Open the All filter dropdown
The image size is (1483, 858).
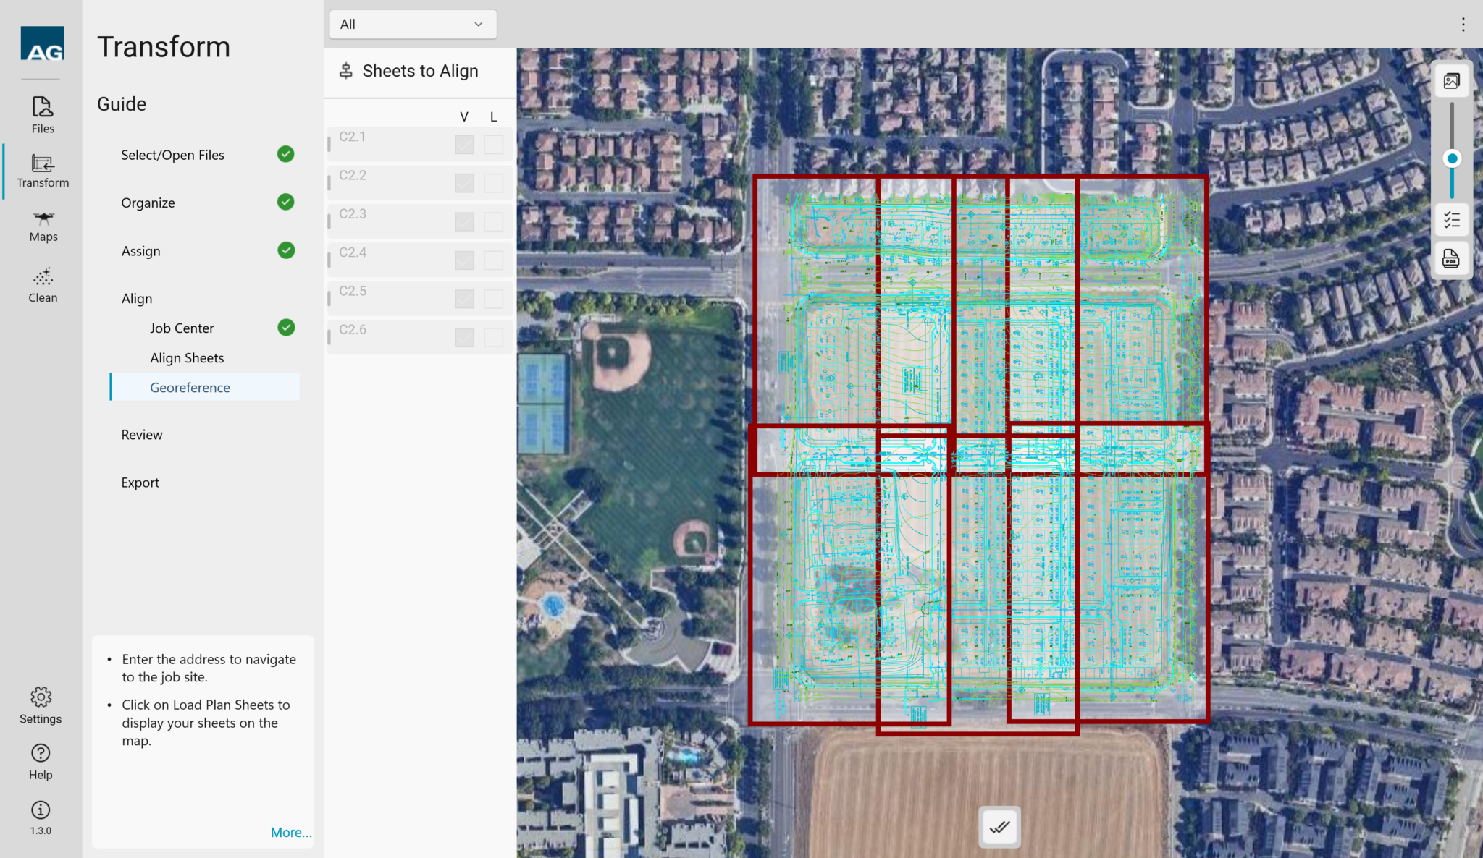coord(412,24)
